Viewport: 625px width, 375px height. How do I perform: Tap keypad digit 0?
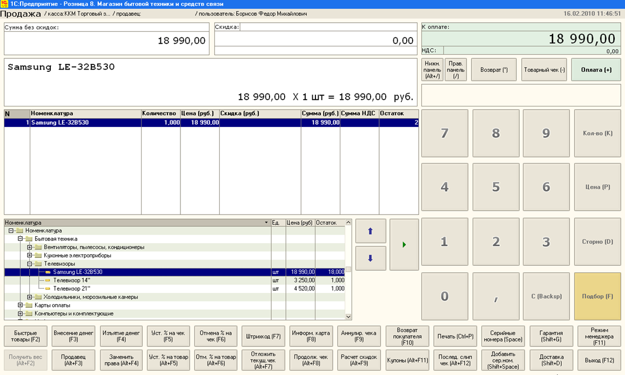[x=445, y=296]
